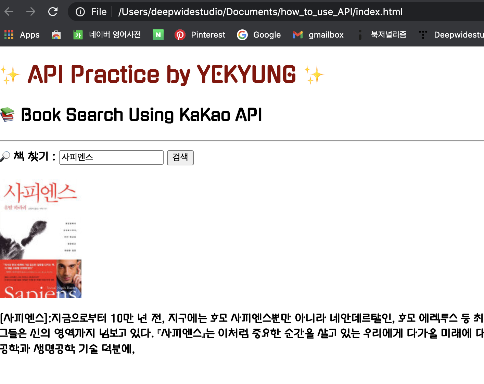Open Chrome Web Store bookmark icon
Image resolution: width=484 pixels, height=384 pixels.
pos(56,35)
